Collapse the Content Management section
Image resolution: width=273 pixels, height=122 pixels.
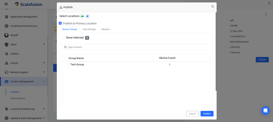pos(44,82)
